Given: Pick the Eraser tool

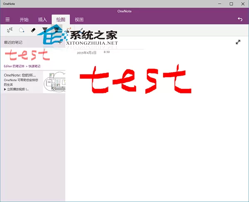Looking at the screenshot, I should point(33,30).
